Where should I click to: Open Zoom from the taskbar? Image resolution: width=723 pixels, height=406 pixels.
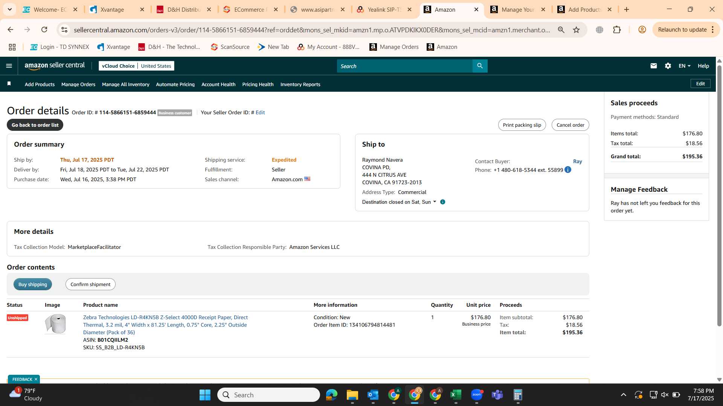pyautogui.click(x=476, y=395)
